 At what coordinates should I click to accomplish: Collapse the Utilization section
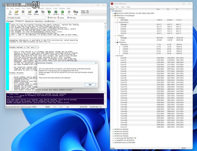[x=115, y=42]
